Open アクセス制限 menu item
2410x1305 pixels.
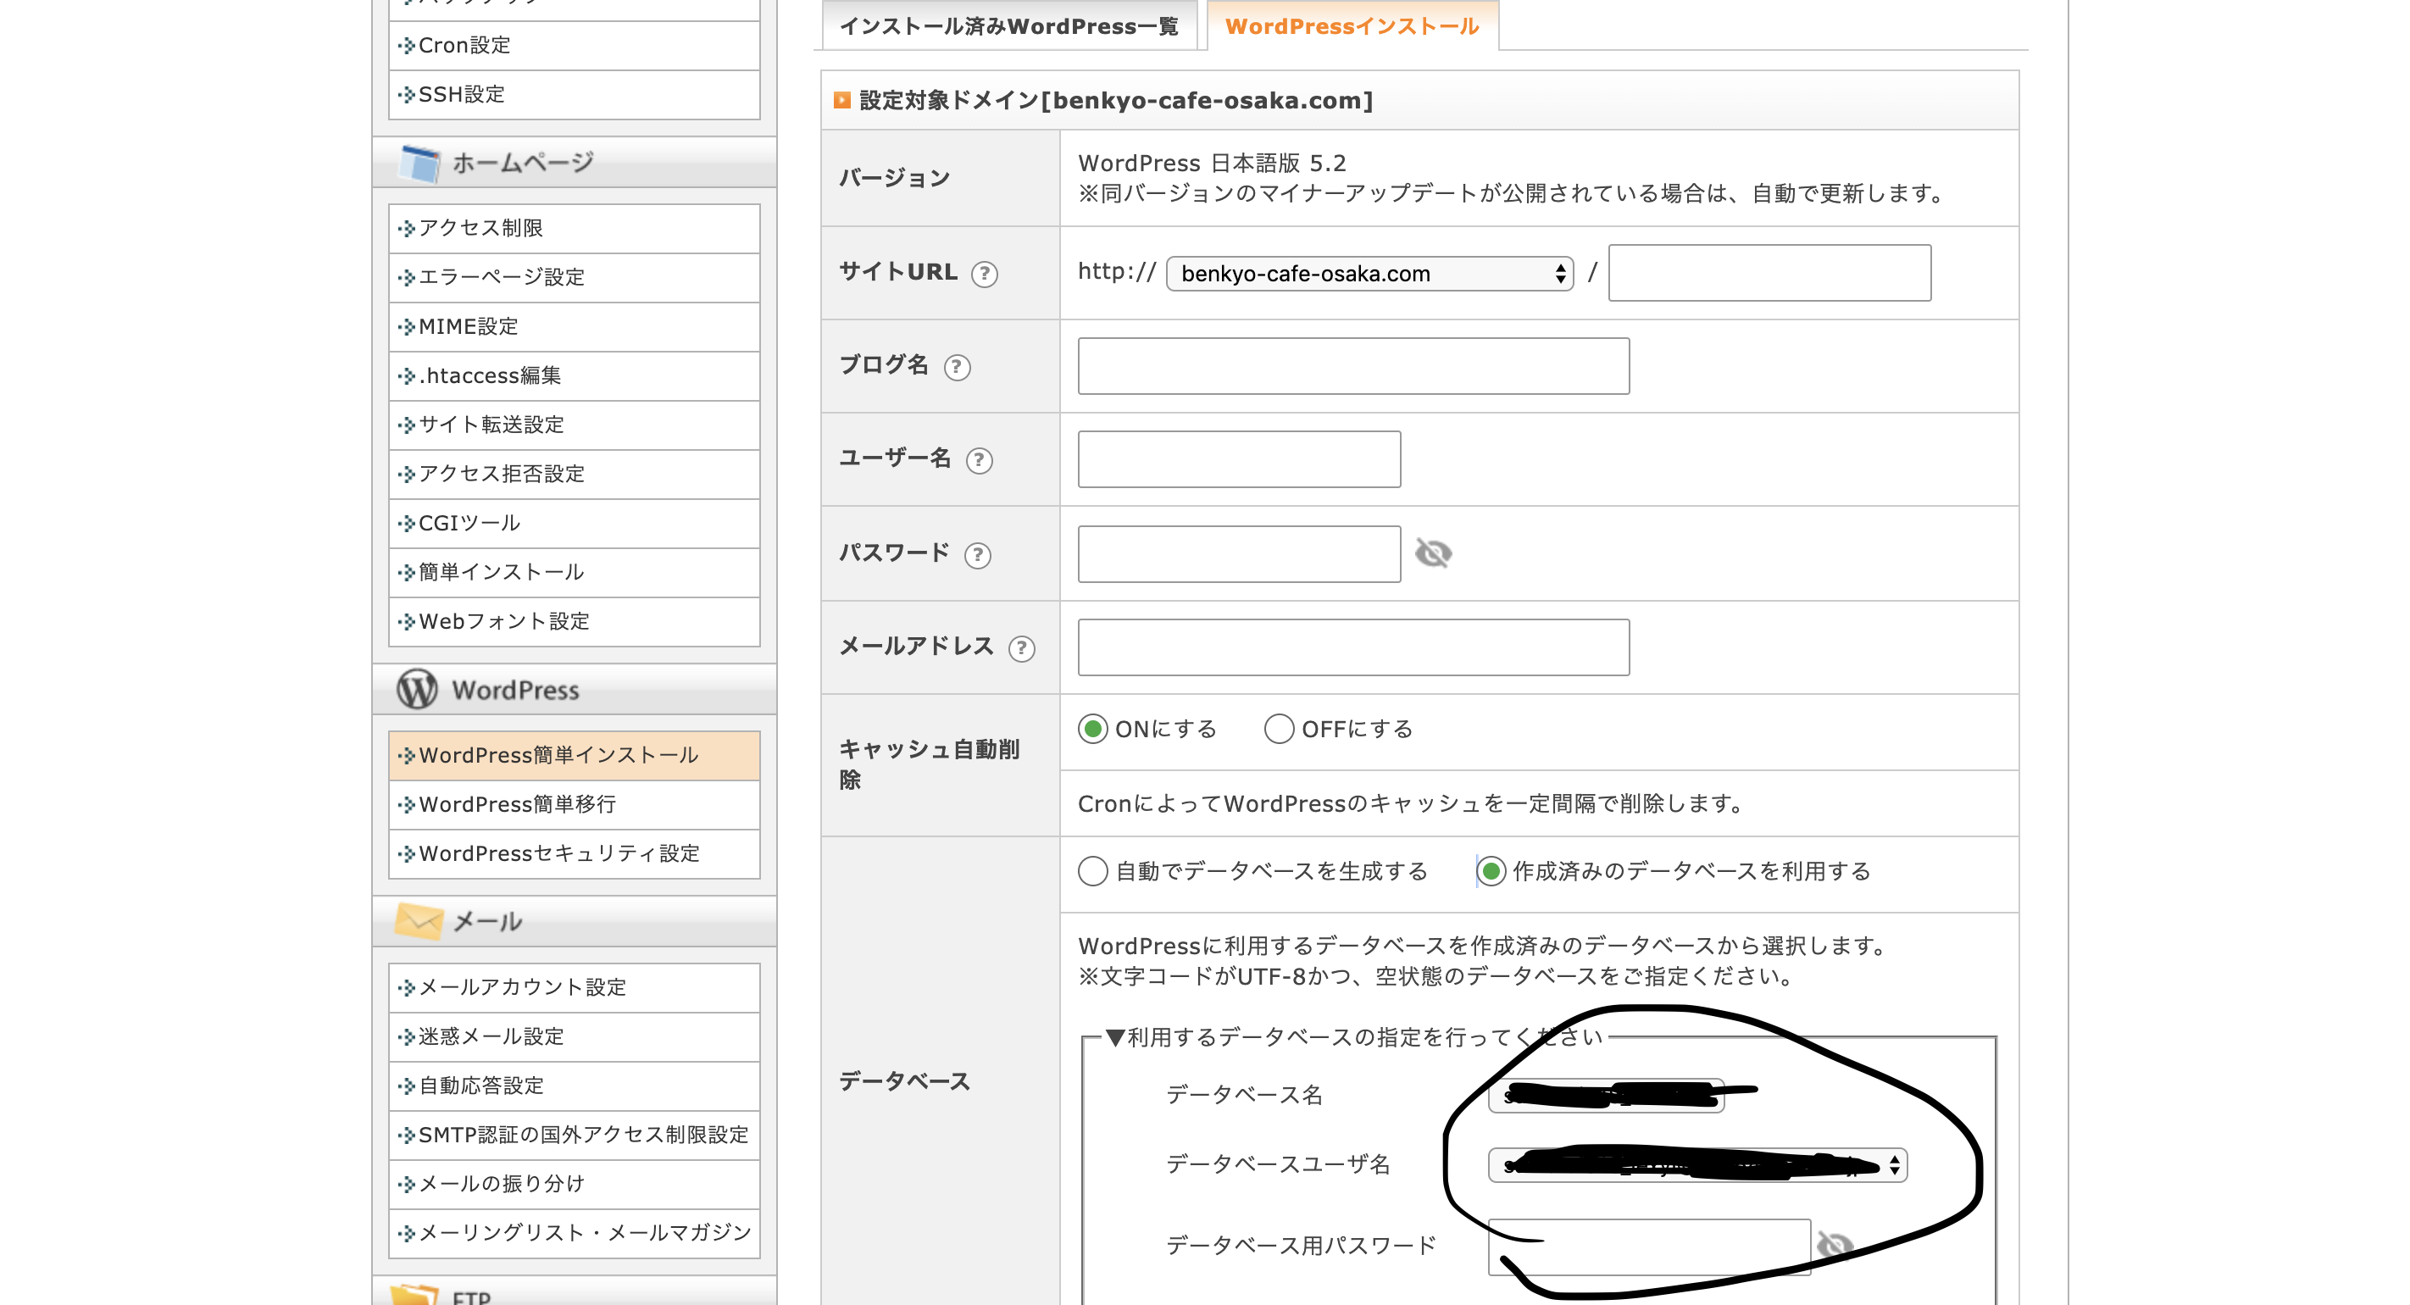(575, 228)
